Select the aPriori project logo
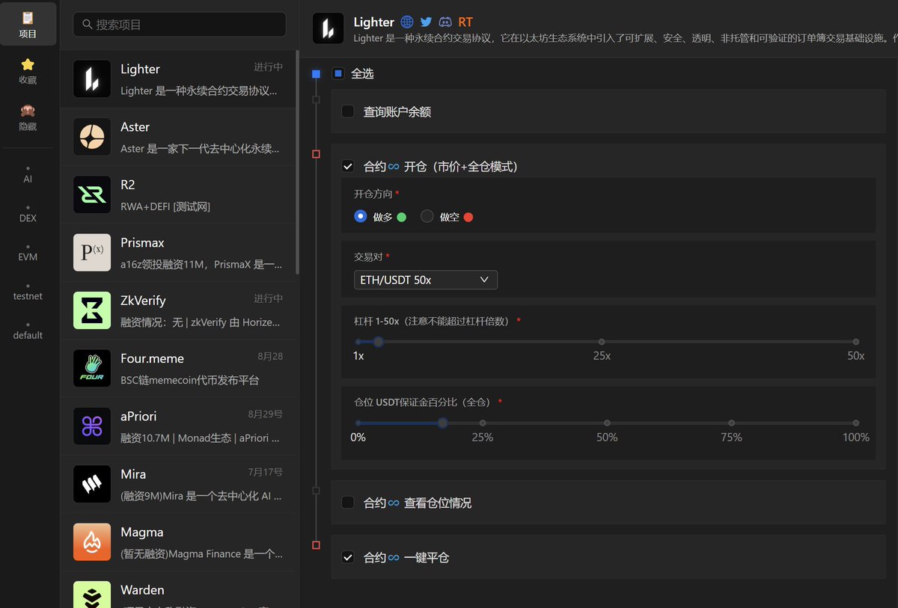Viewport: 898px width, 608px height. 92,426
